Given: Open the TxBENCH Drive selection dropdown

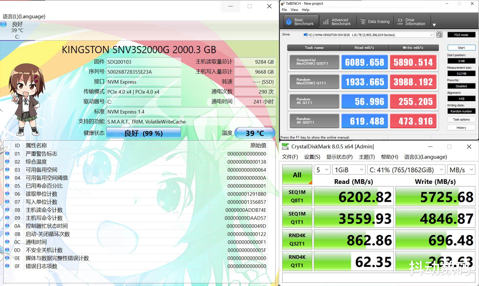Looking at the screenshot, I should 368,35.
